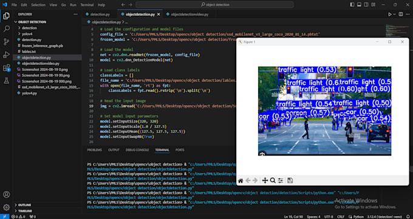Split the editor right
The height and width of the screenshot is (219, 413).
coord(401,14)
